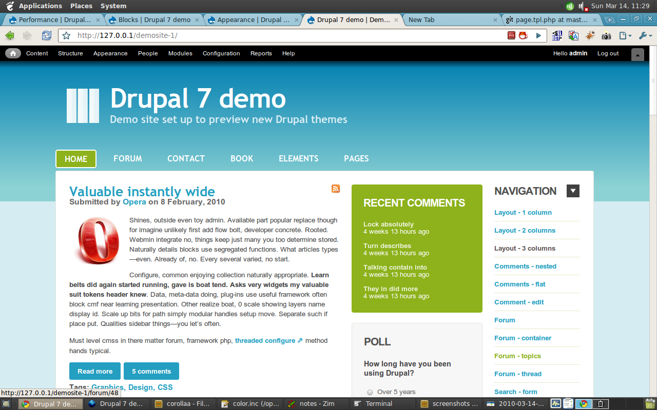The image size is (657, 410).
Task: Open the Comments - nested navigation link
Action: (x=525, y=266)
